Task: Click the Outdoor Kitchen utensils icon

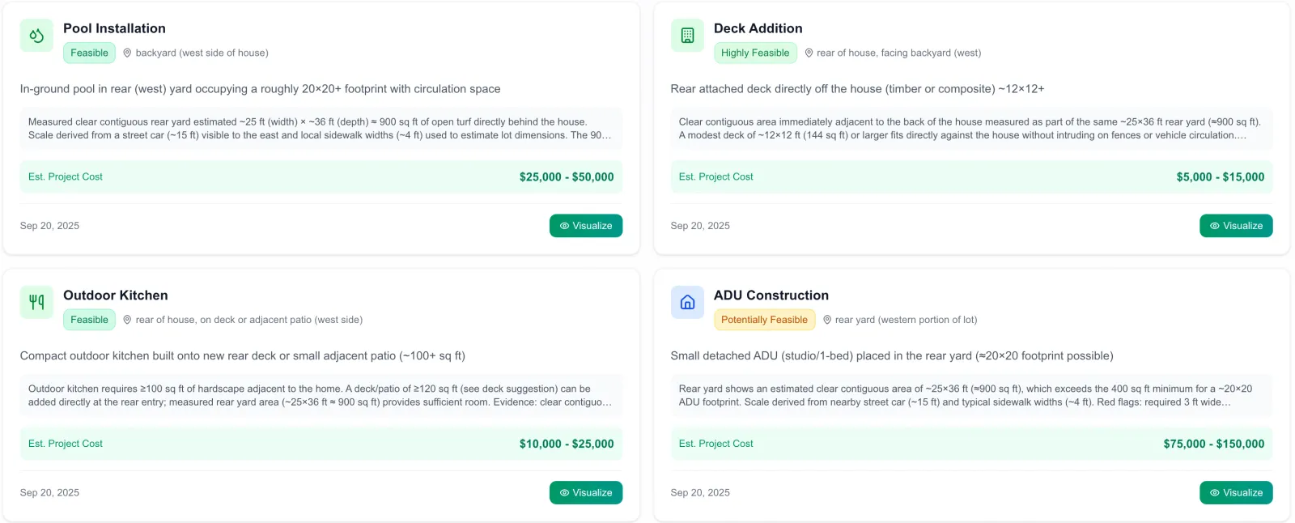Action: [x=36, y=302]
